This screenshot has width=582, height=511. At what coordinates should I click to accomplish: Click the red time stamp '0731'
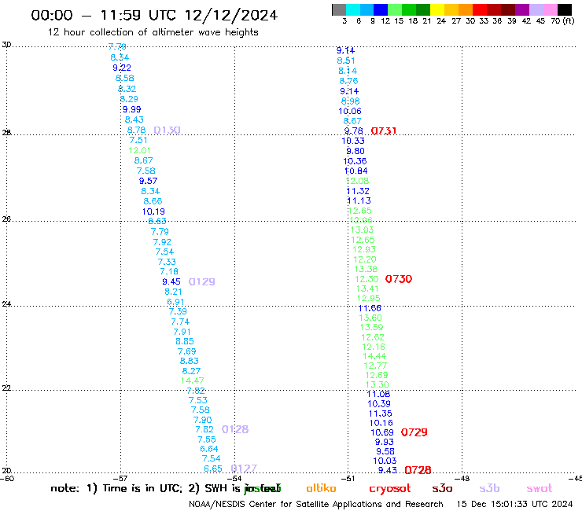click(384, 131)
